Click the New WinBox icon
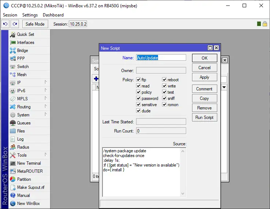This screenshot has height=209, width=270. click(13, 204)
